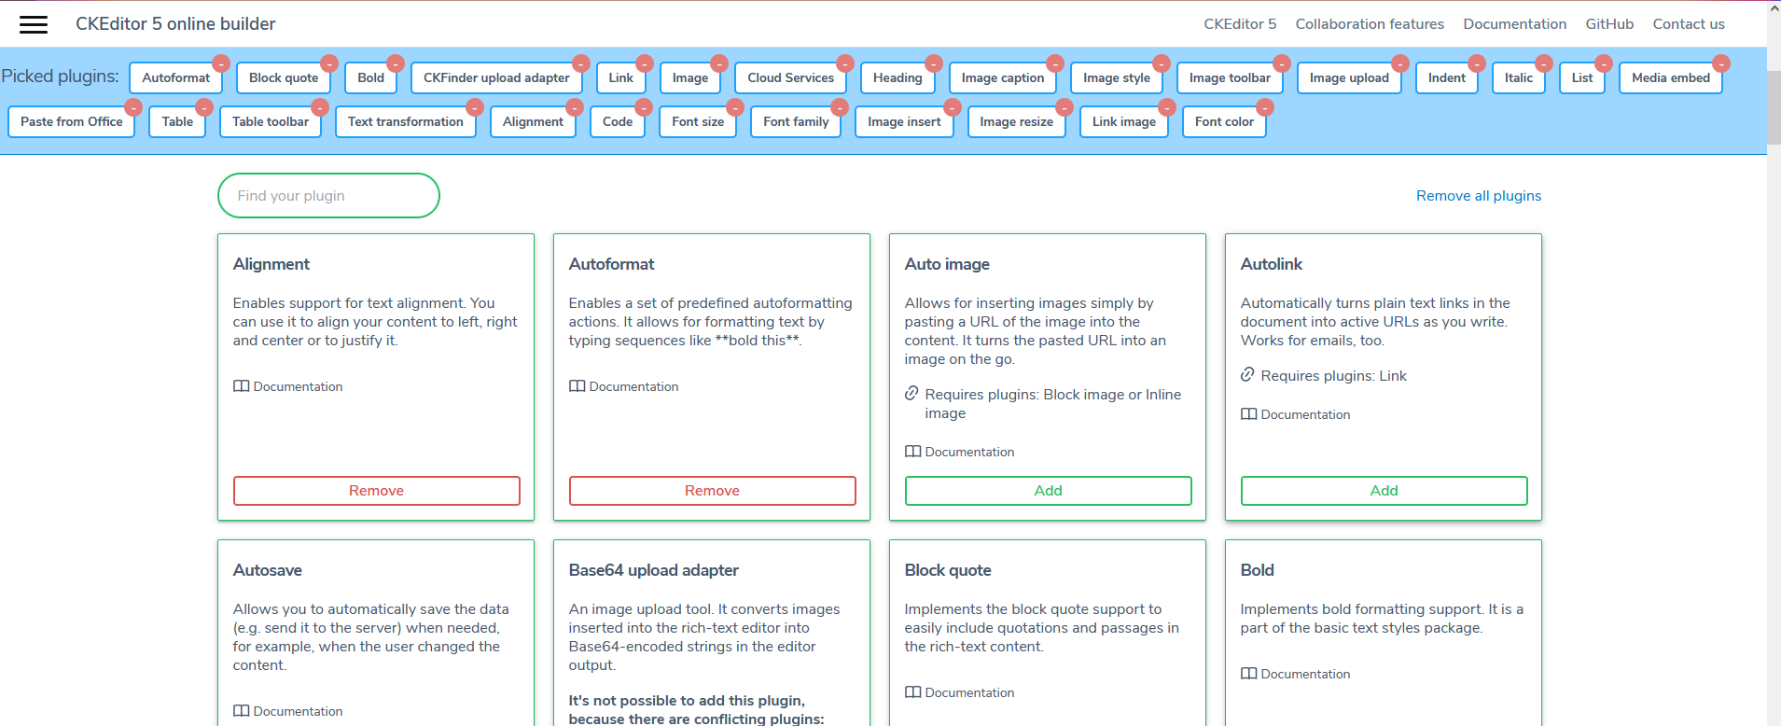Remove the Autoformat plugin card
This screenshot has height=726, width=1781.
[x=713, y=491]
